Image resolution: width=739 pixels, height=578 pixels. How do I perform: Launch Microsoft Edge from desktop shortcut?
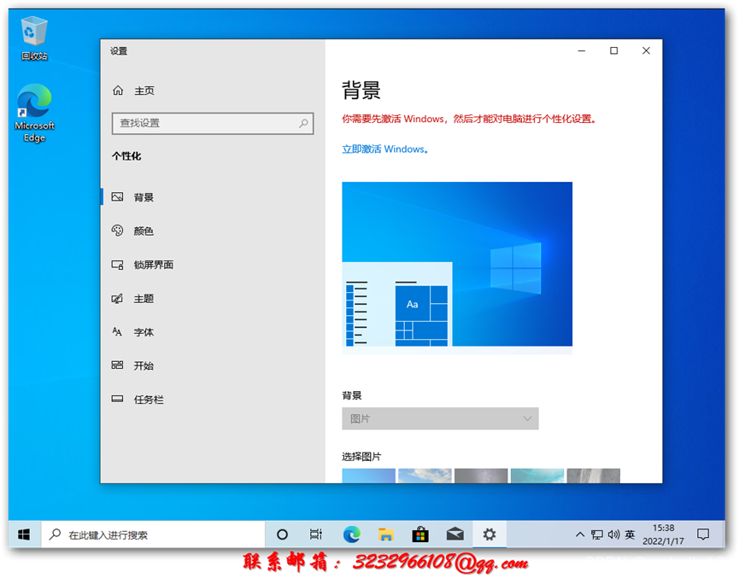click(x=34, y=113)
